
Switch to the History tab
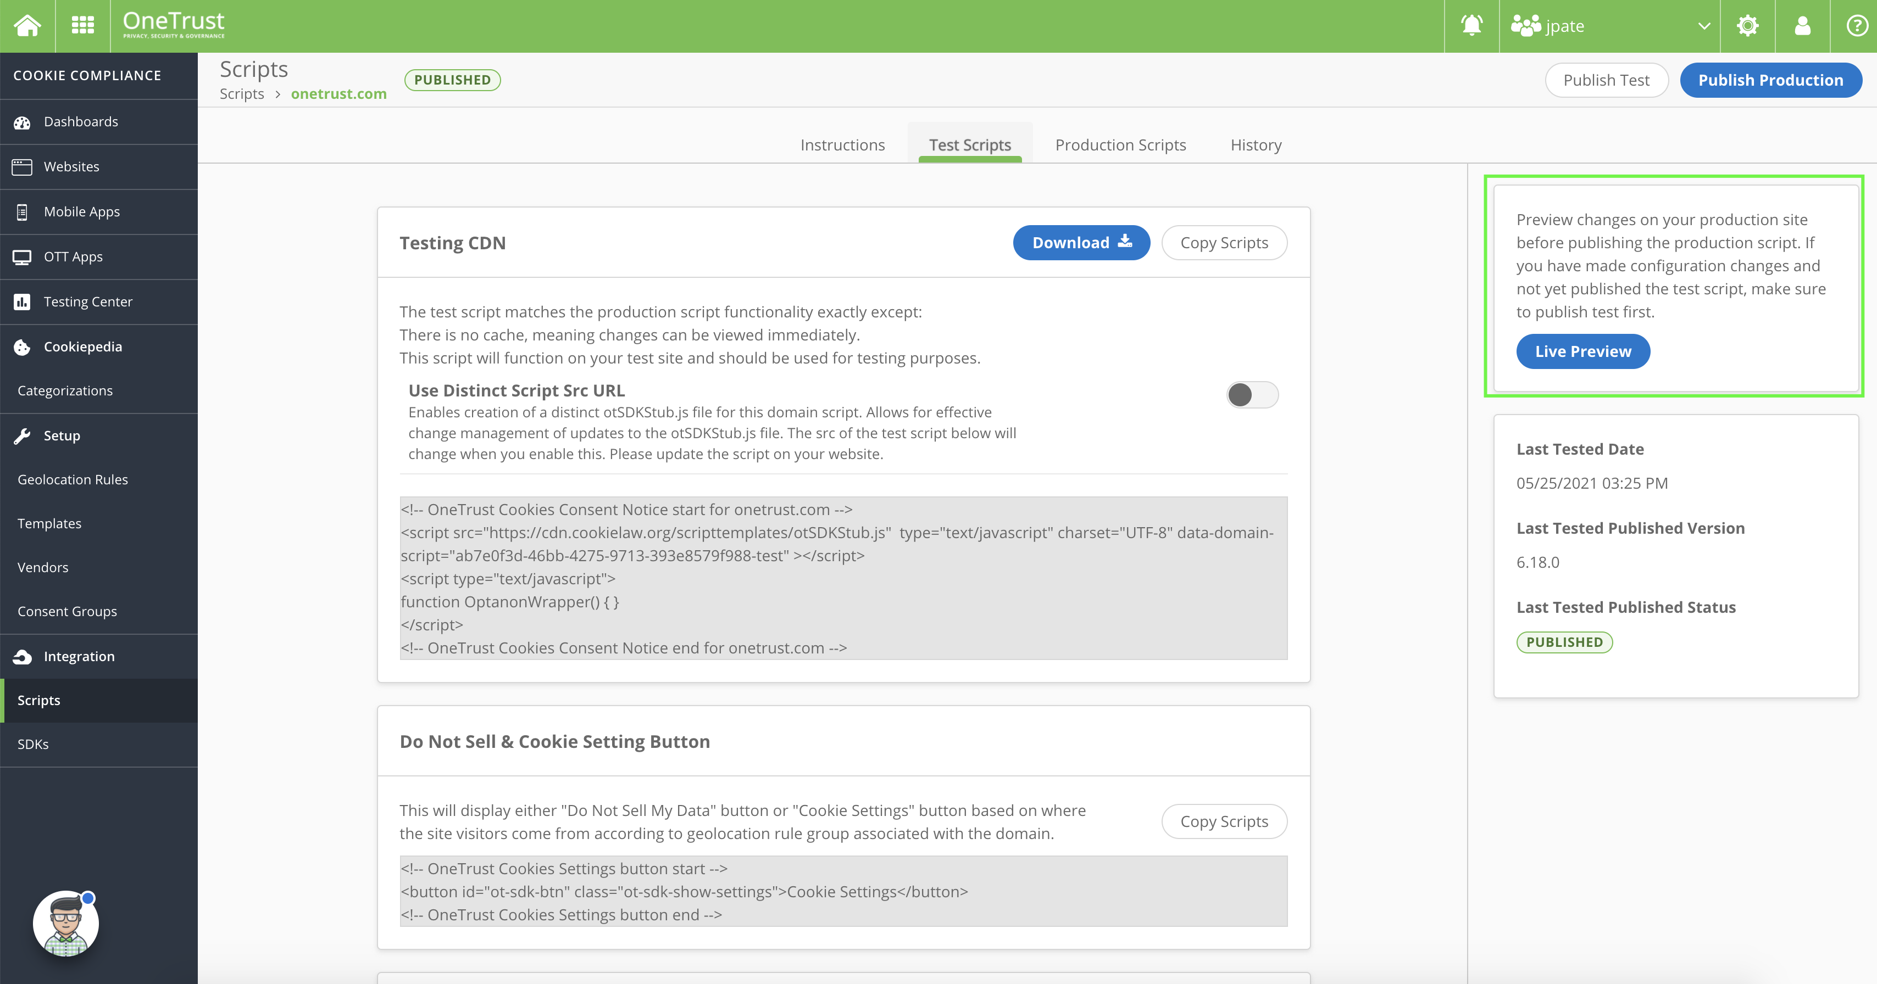coord(1256,145)
